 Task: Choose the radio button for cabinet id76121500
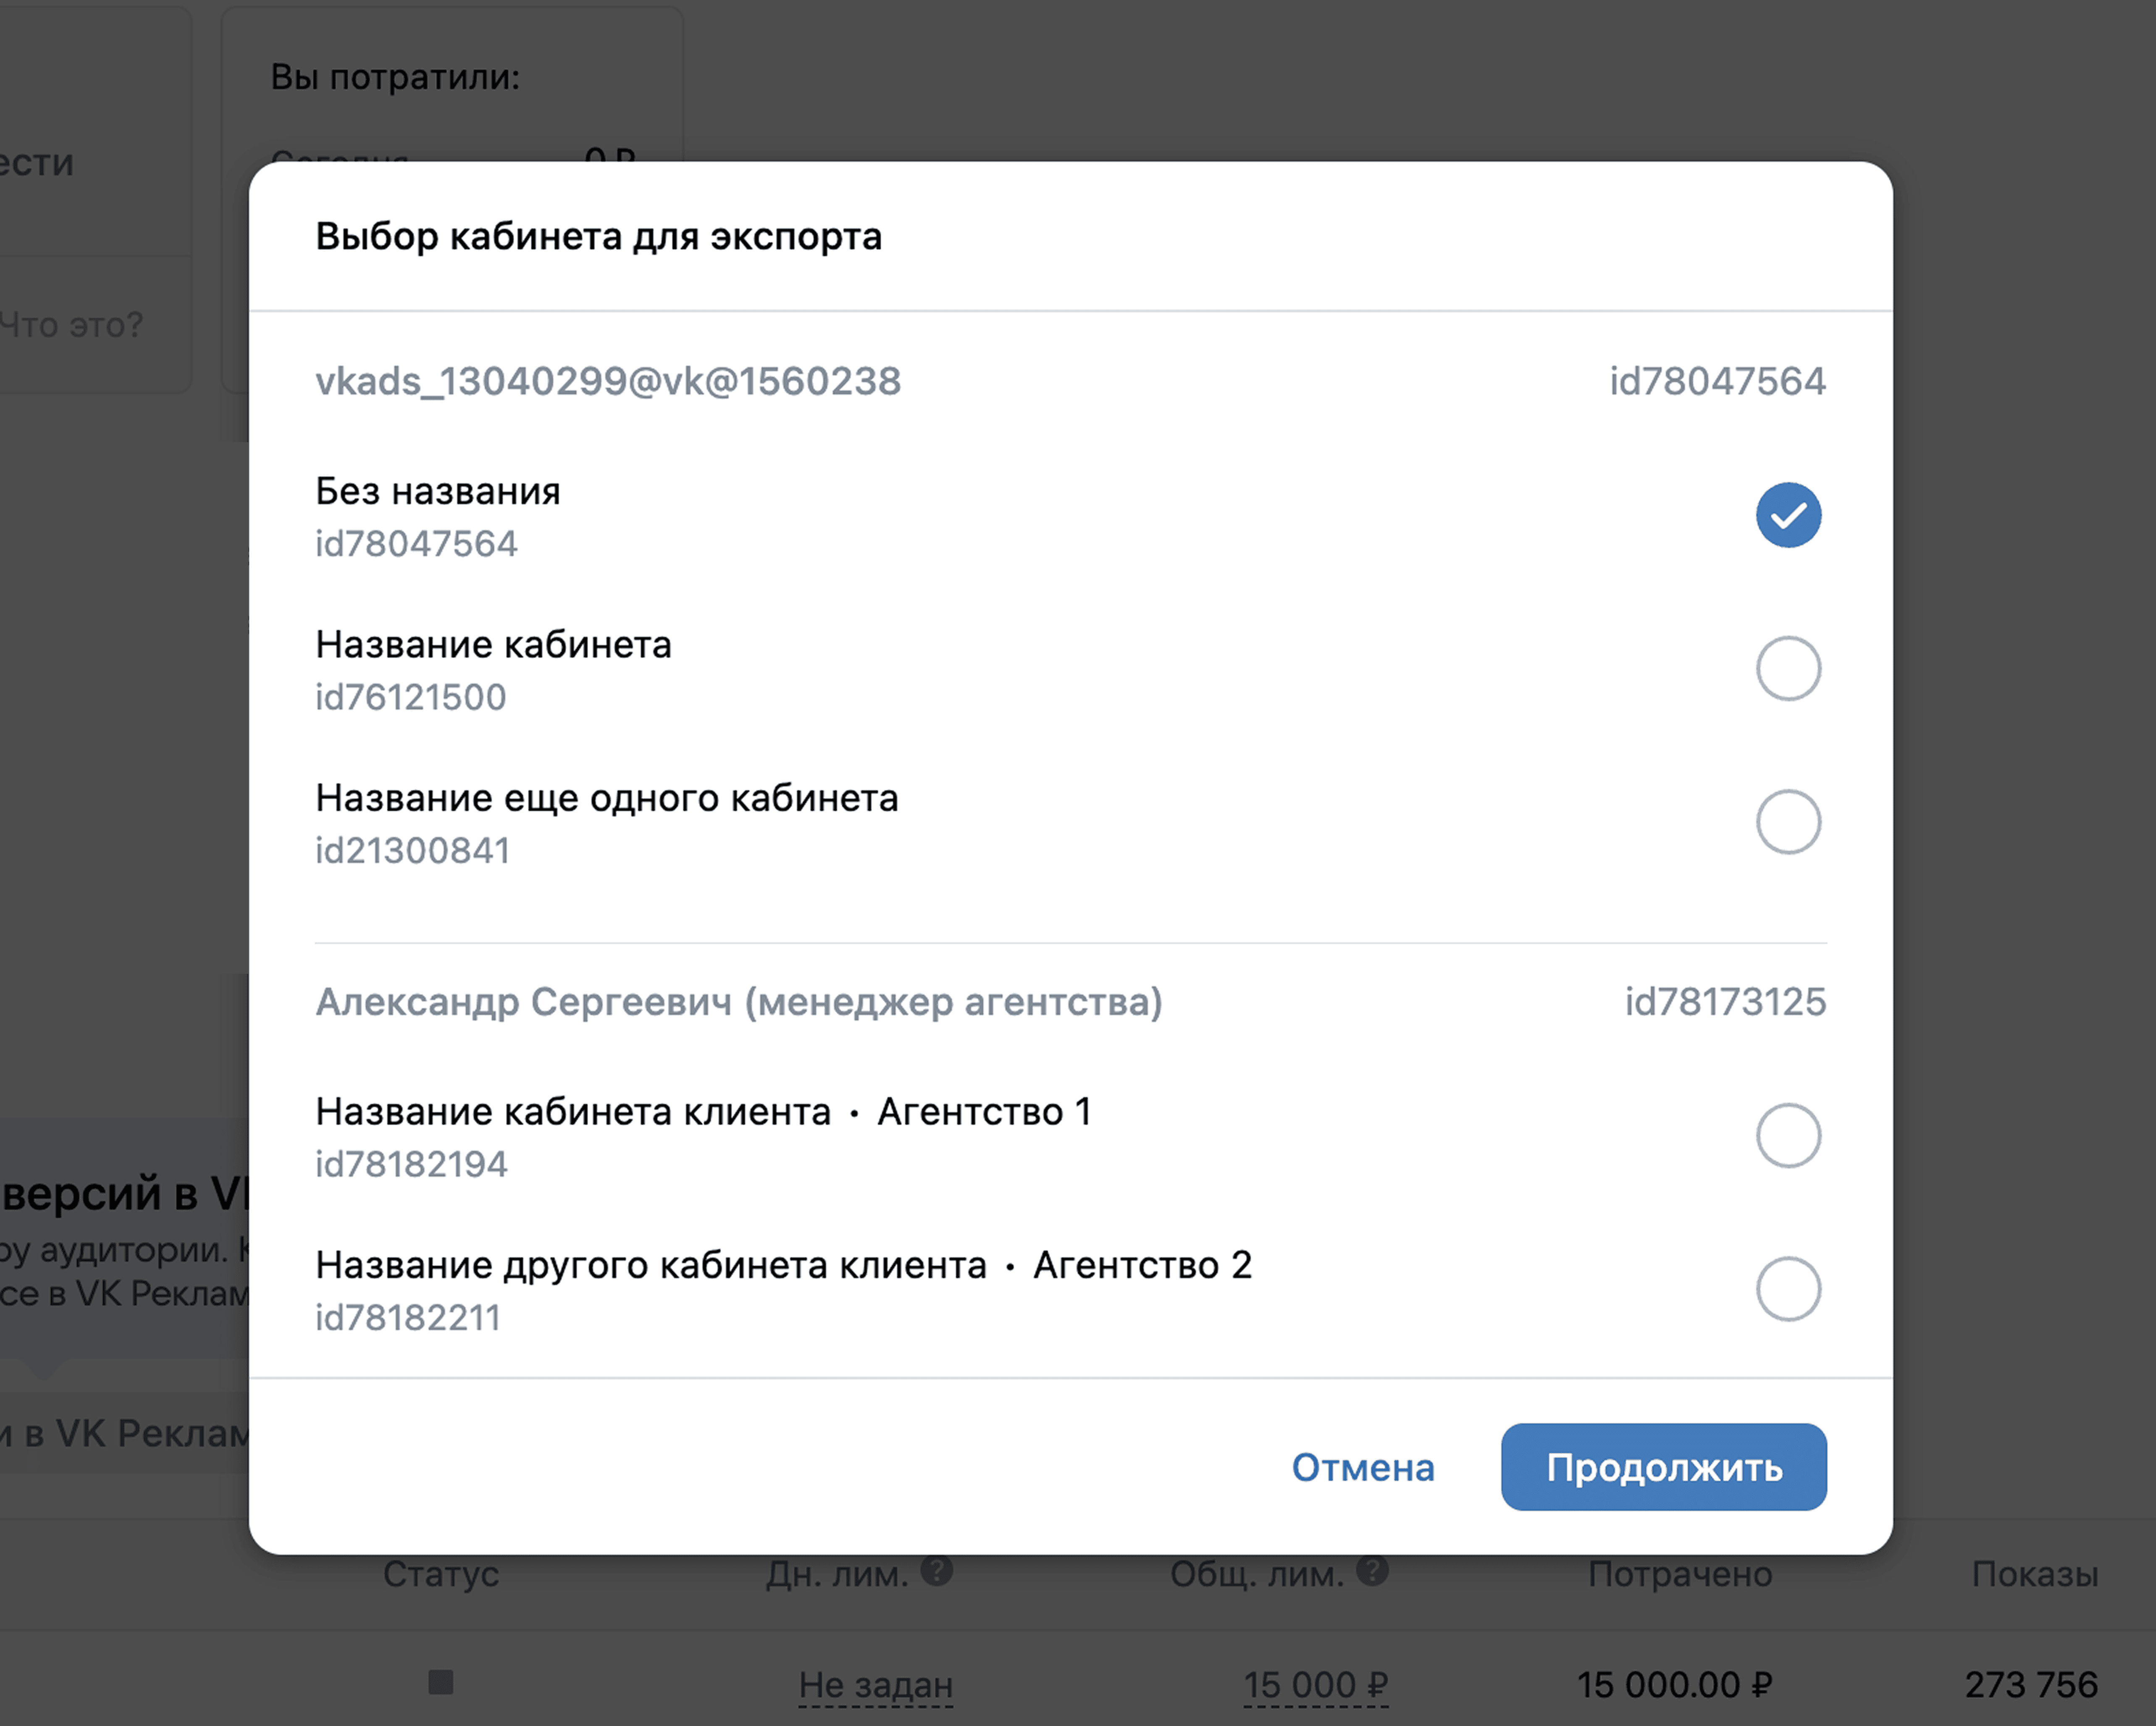pyautogui.click(x=1788, y=668)
